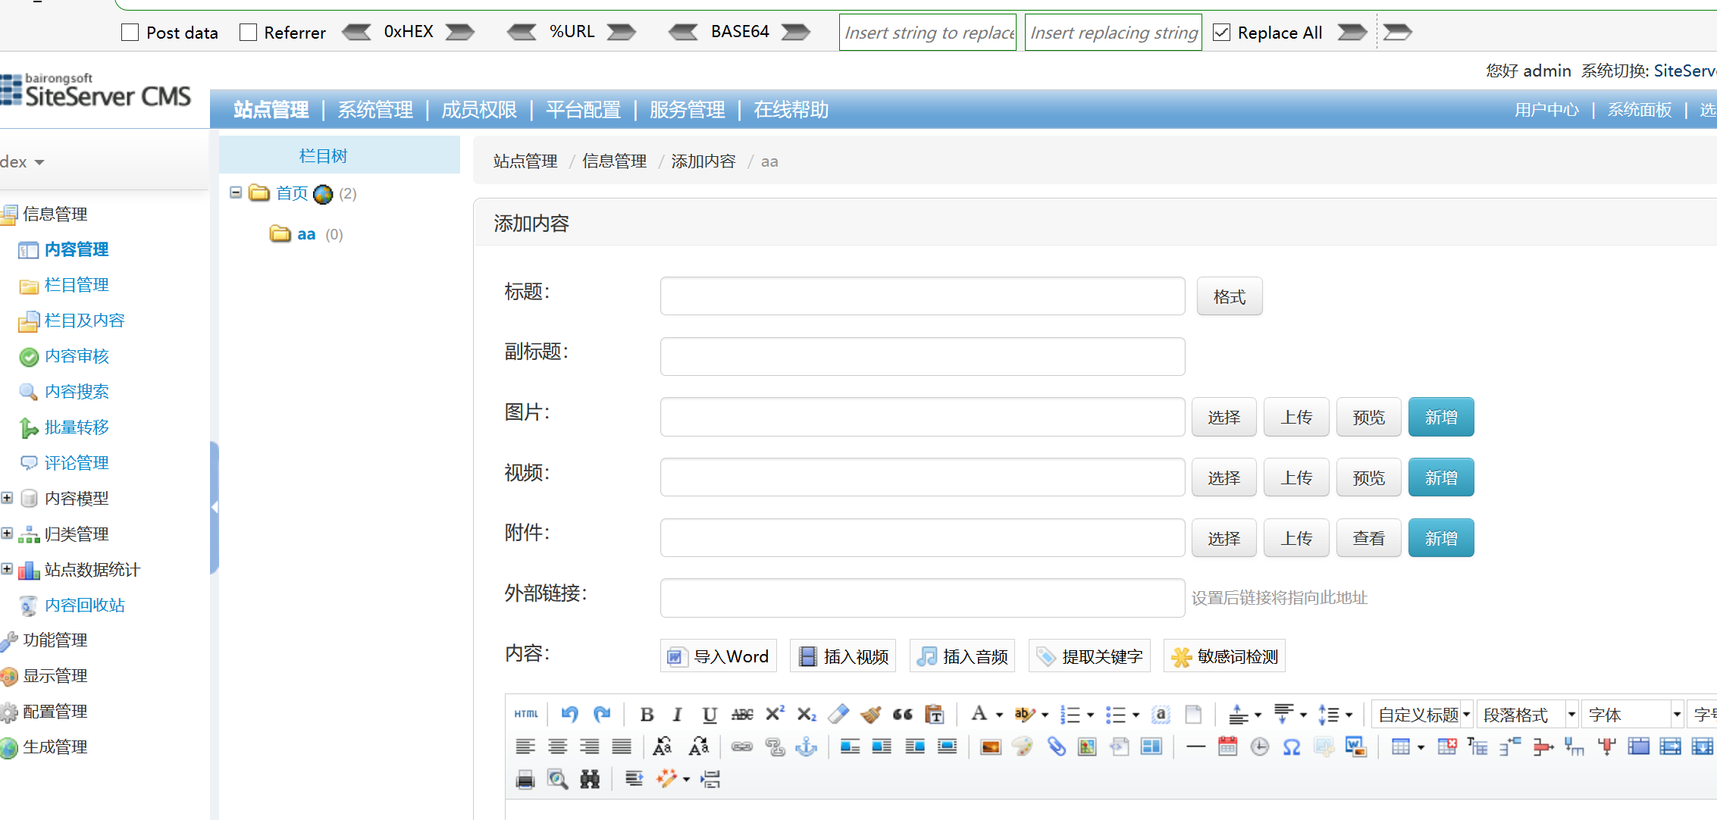The height and width of the screenshot is (820, 1717).
Task: Open 栏目管理 in the sidebar
Action: (x=76, y=285)
